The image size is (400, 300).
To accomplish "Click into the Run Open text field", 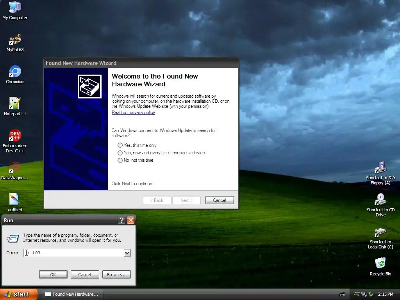I will [x=74, y=253].
